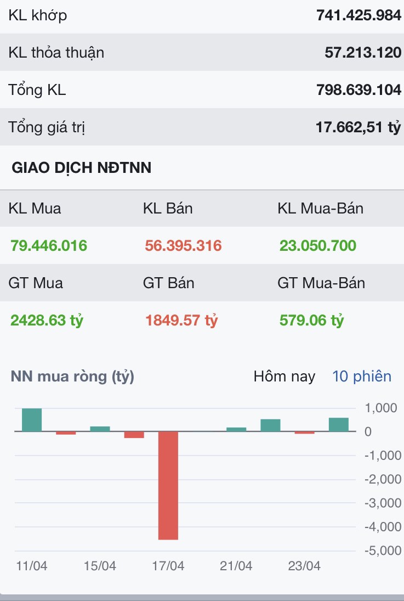Select the net value 579.06 tỷ
This screenshot has height=601, width=404.
coord(312,321)
